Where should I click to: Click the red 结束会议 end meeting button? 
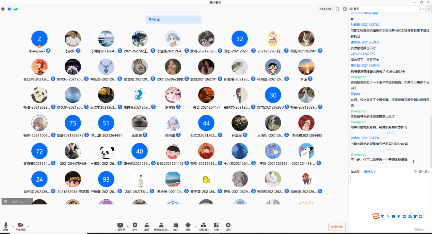coord(337,227)
